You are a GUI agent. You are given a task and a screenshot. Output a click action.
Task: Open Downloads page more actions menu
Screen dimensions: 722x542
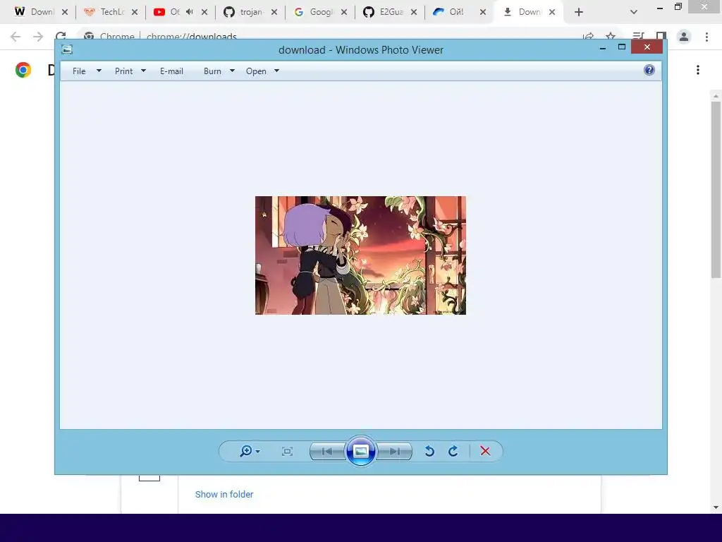click(x=698, y=70)
